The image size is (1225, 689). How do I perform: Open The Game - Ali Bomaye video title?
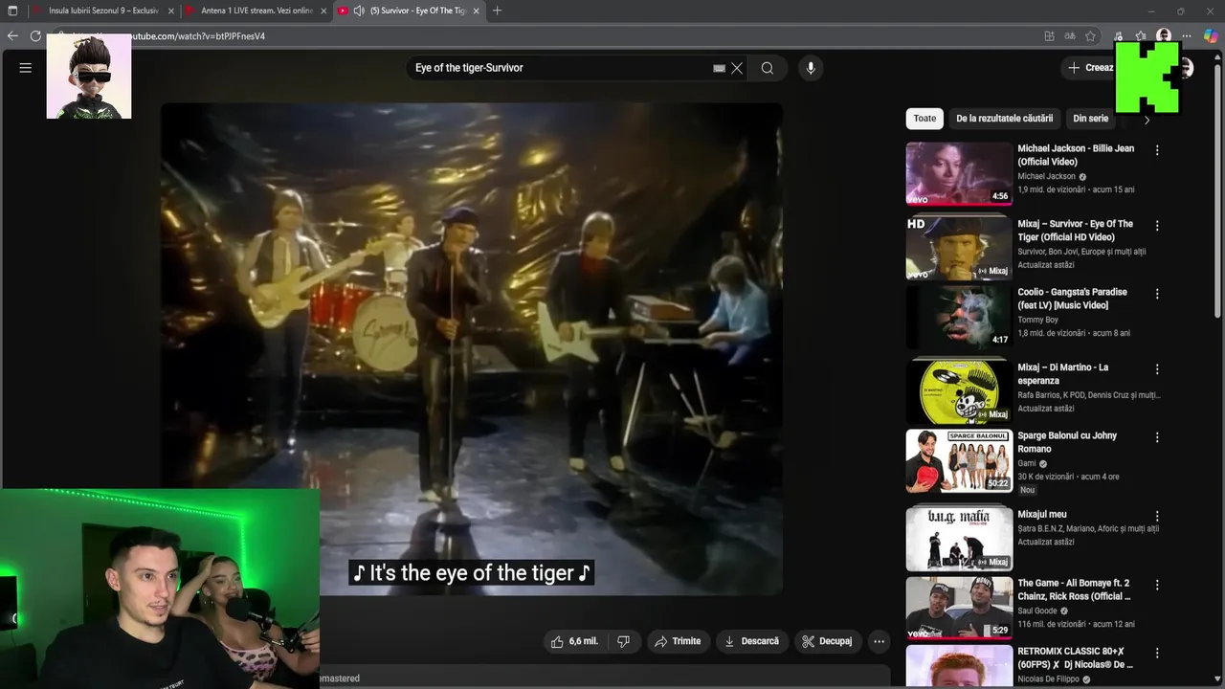(1074, 589)
